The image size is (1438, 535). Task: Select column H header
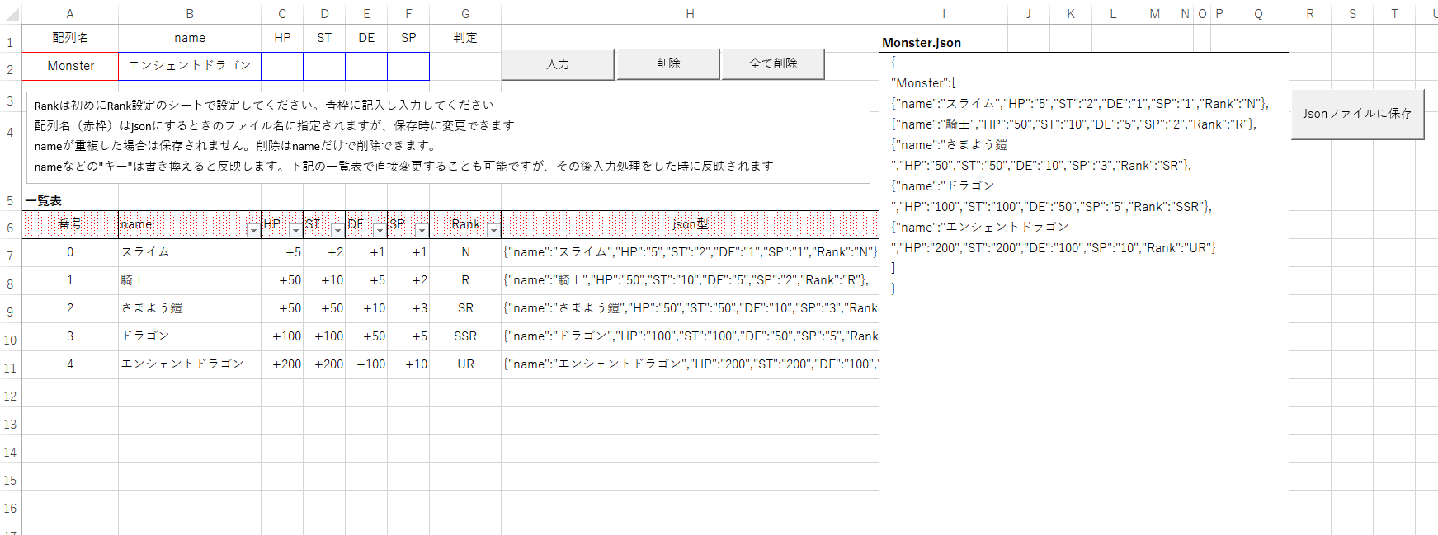[690, 14]
